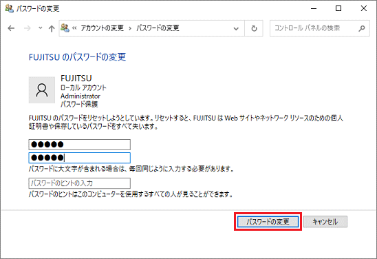Click the Administrator label text
The height and width of the screenshot is (259, 377).
coord(80,96)
